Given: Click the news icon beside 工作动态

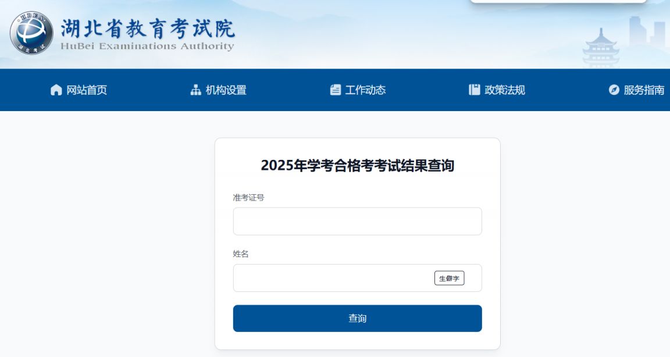Looking at the screenshot, I should 335,90.
